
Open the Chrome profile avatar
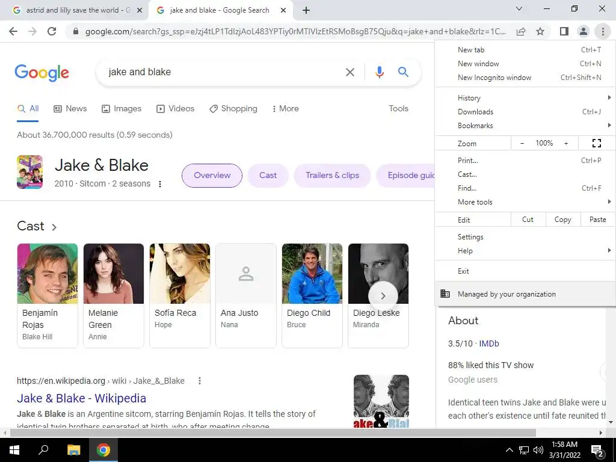click(584, 31)
